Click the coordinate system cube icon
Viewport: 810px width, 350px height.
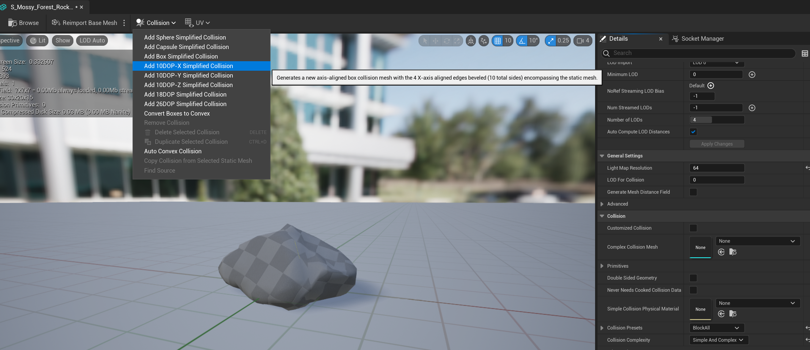point(471,40)
